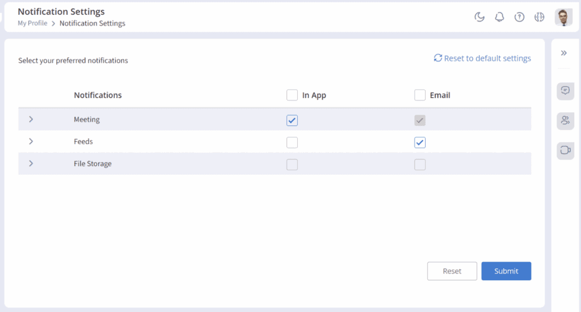
Task: Expand the right sidebar with double chevron
Action: [564, 53]
